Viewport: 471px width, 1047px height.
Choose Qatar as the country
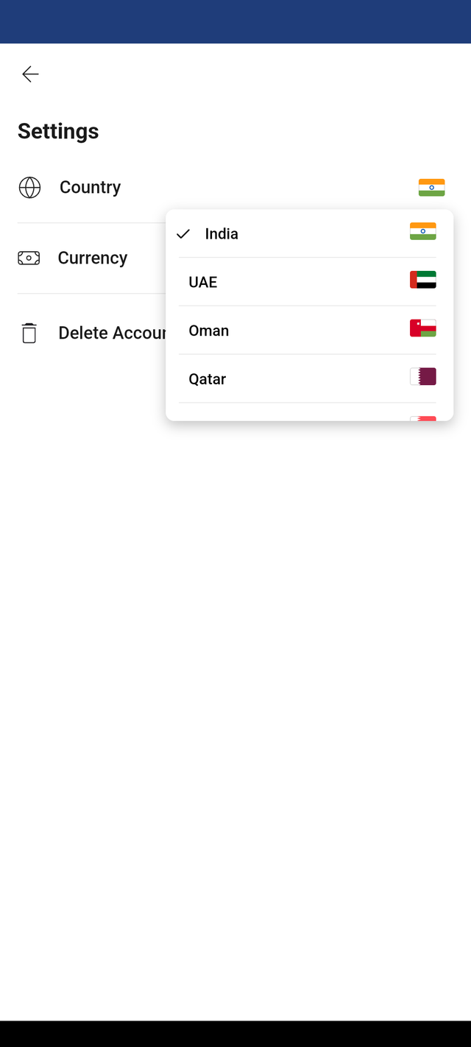pos(309,378)
